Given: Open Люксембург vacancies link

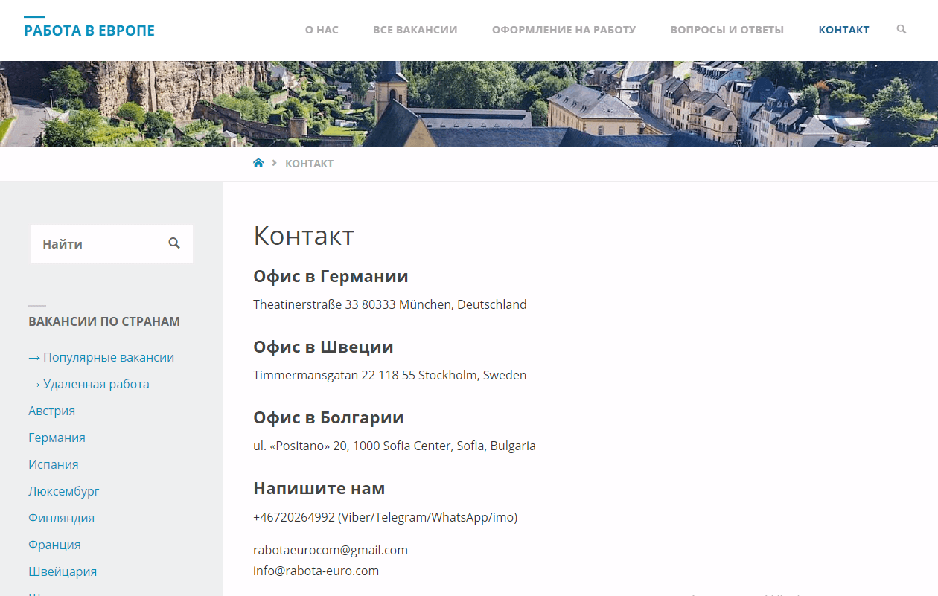Looking at the screenshot, I should (x=63, y=491).
